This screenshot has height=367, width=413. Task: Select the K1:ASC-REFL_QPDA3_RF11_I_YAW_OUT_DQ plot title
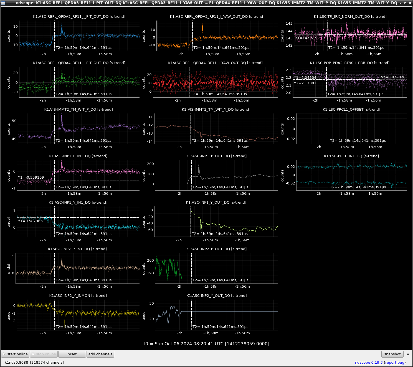(x=217, y=17)
